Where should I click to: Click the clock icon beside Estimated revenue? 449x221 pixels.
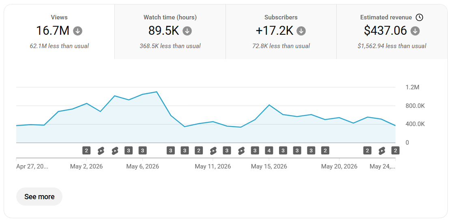point(419,17)
